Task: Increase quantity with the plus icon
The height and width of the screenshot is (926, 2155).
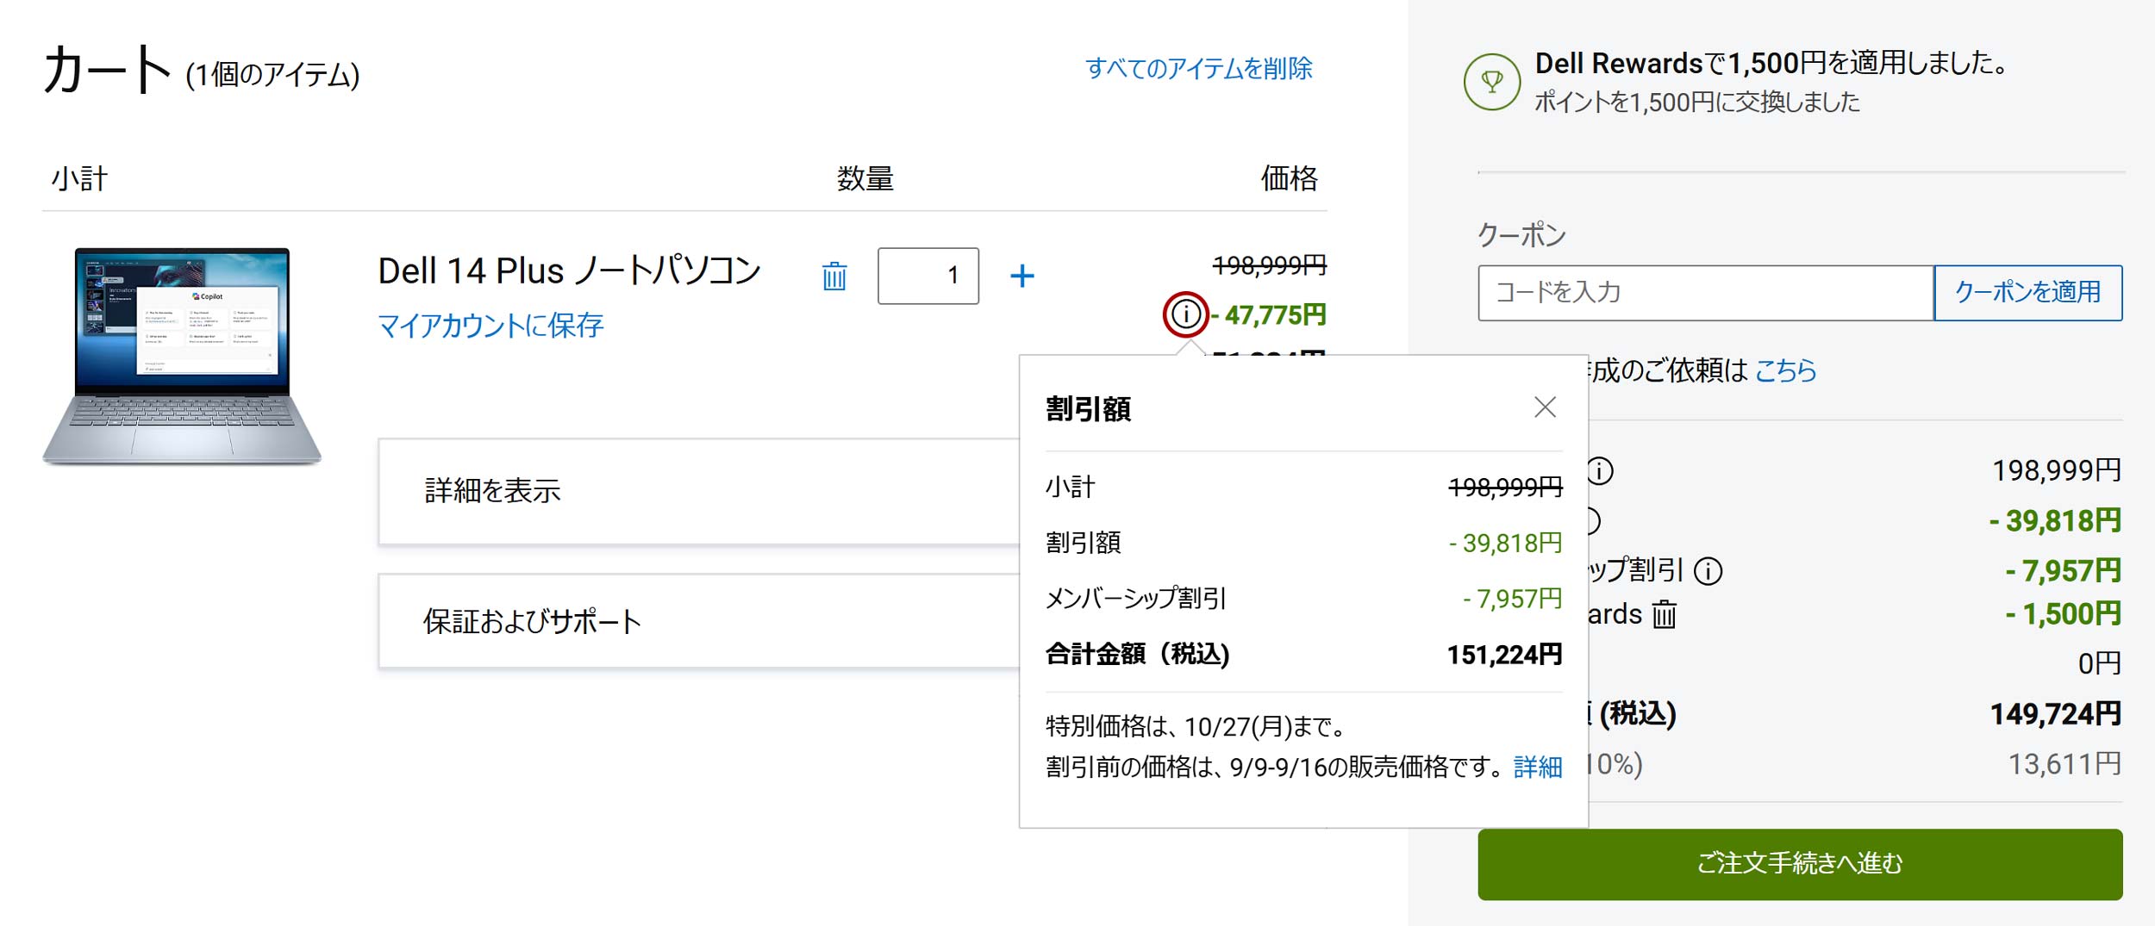Action: tap(1021, 277)
